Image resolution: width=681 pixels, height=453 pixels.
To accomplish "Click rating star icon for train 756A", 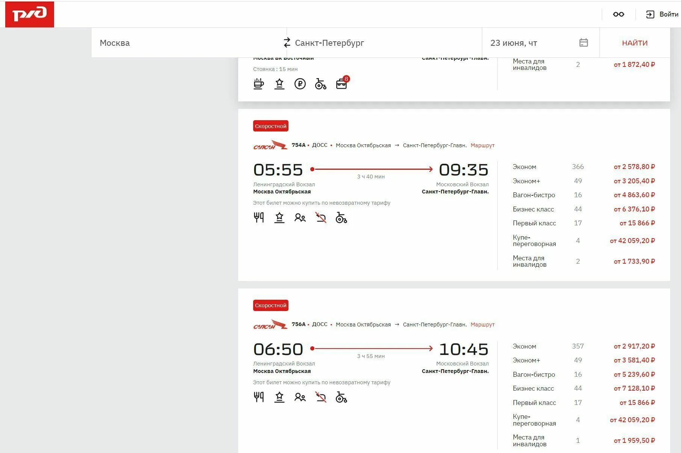I will click(279, 397).
